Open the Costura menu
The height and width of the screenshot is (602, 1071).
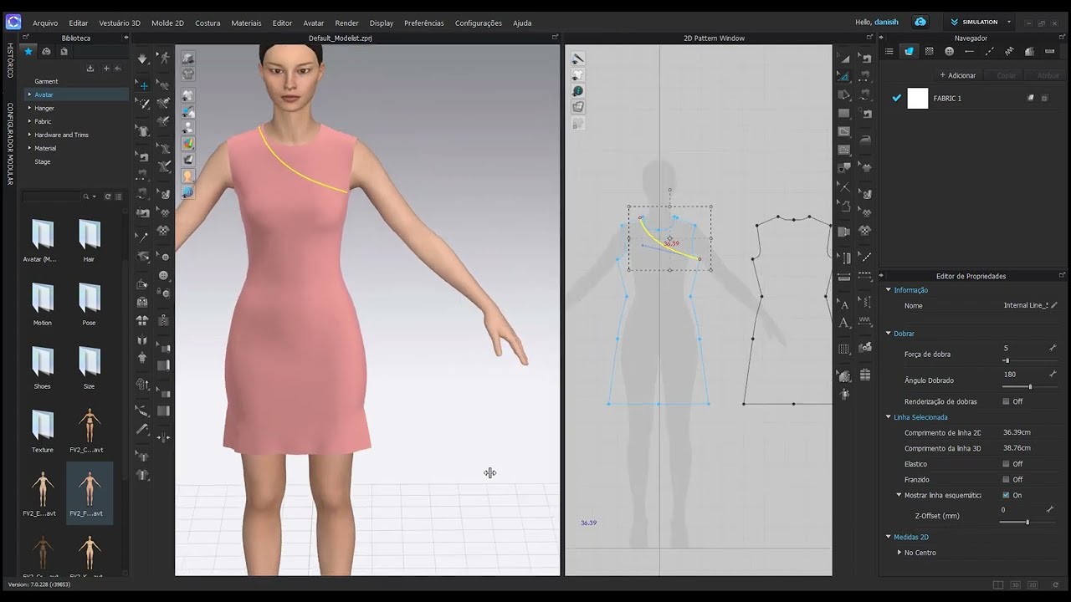[x=208, y=23]
